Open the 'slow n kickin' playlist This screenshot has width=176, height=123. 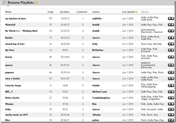click(x=13, y=78)
